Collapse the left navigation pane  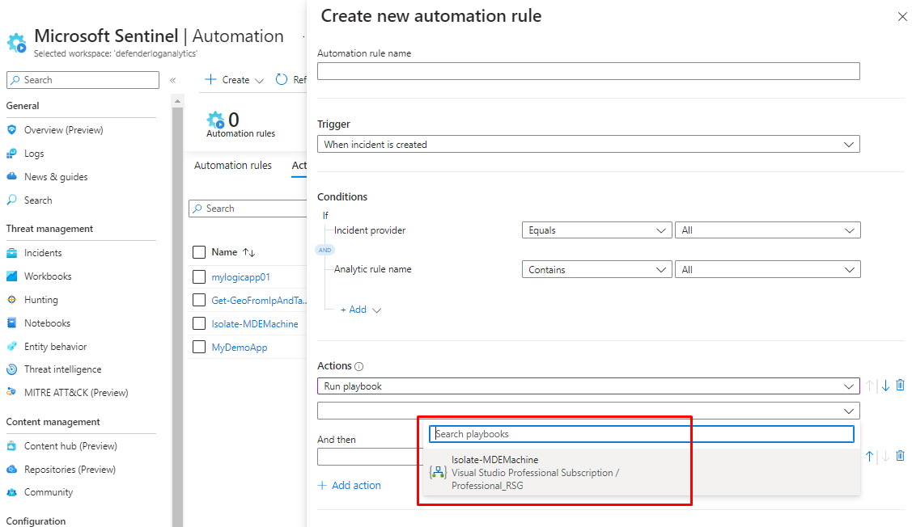point(172,80)
